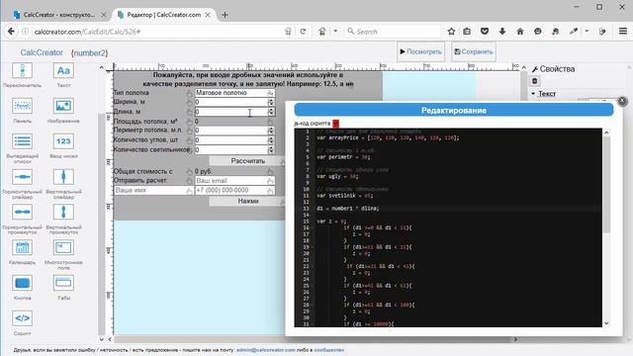
Task: Add the 123 Ввод чисел number input element
Action: (x=63, y=141)
